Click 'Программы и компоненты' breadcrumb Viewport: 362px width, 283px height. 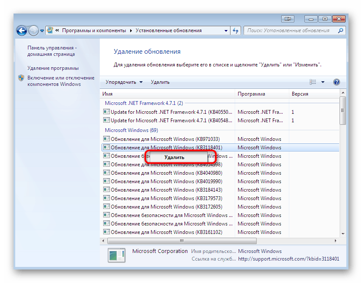[94, 30]
